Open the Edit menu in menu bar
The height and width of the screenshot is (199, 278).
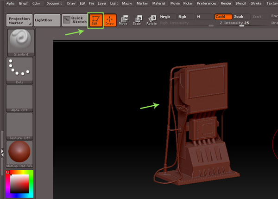click(82, 3)
